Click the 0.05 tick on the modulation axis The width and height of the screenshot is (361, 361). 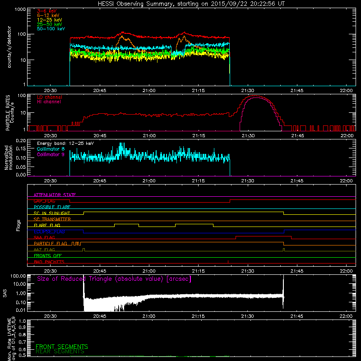click(x=21, y=167)
